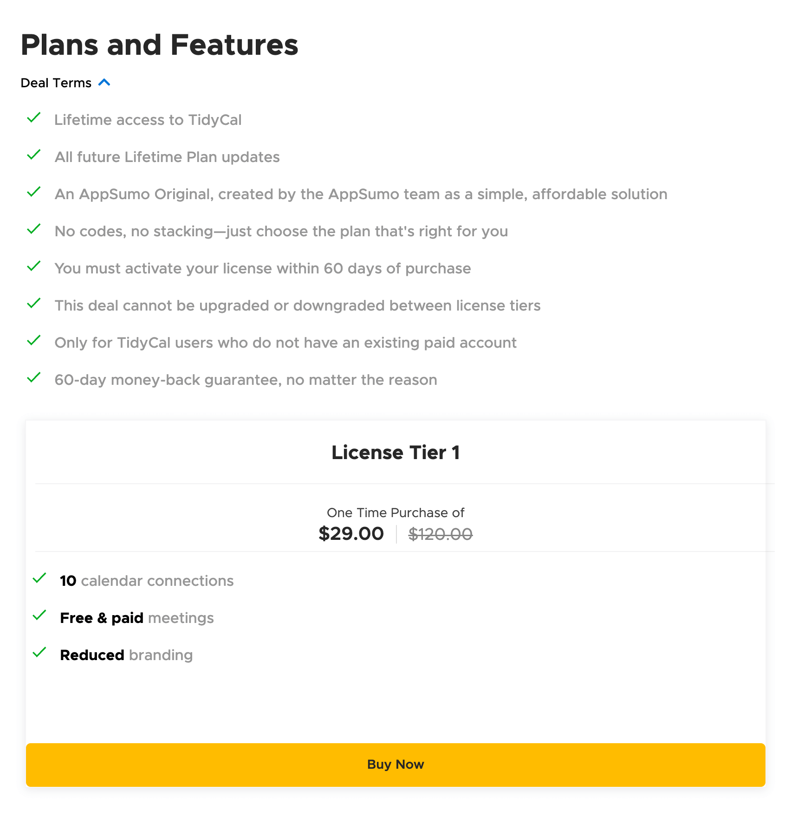Viewport: 791px width, 830px height.
Task: Click the Deal Terms label
Action: tap(56, 83)
